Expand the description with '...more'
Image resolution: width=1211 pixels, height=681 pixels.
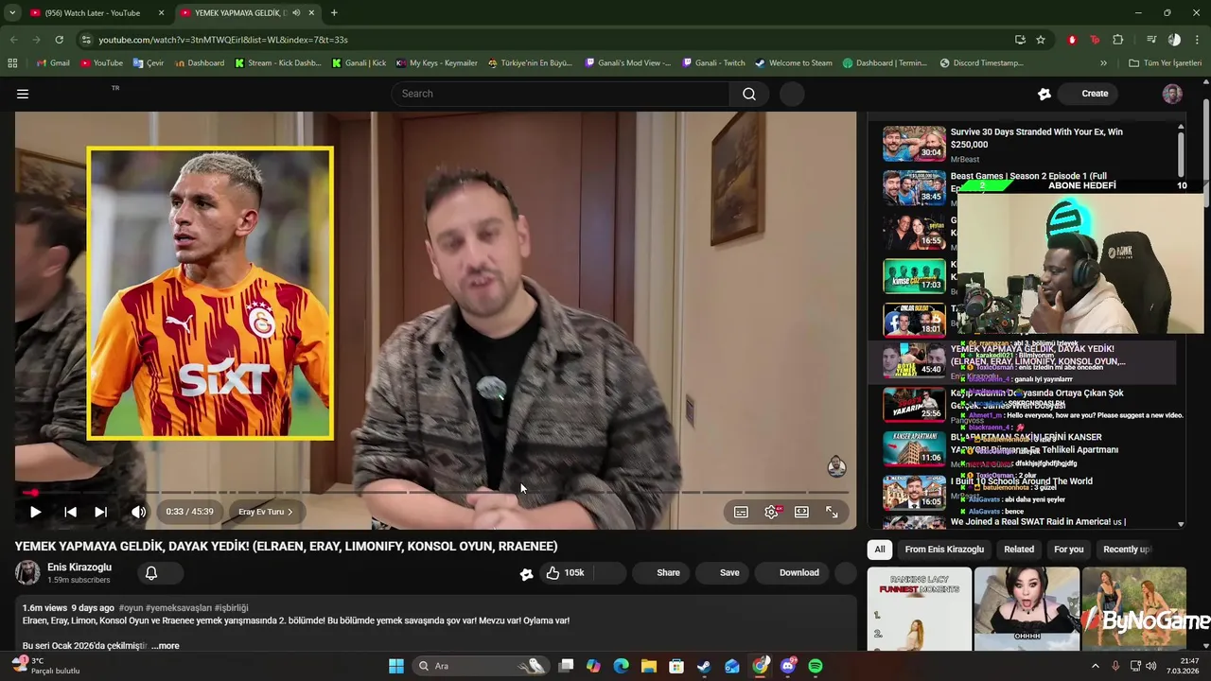coord(166,646)
